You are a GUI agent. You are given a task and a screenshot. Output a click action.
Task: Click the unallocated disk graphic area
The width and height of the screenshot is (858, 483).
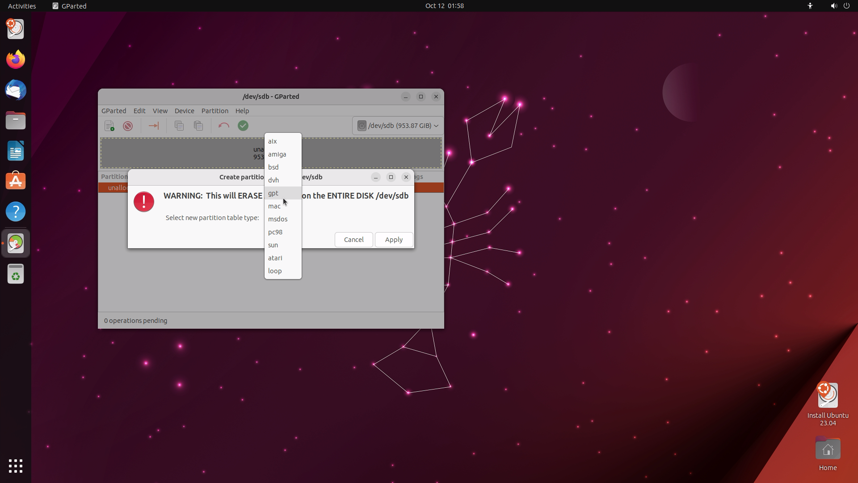coord(271,153)
